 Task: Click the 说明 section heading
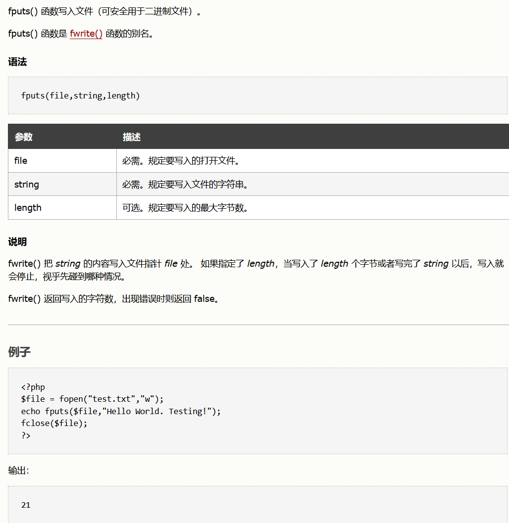tap(17, 242)
